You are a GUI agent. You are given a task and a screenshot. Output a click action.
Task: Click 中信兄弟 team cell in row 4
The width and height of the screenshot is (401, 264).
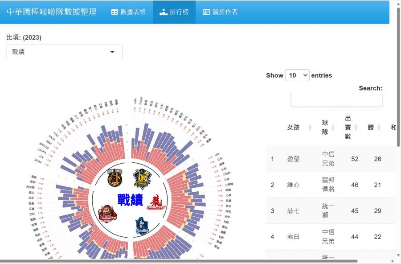tap(328, 237)
